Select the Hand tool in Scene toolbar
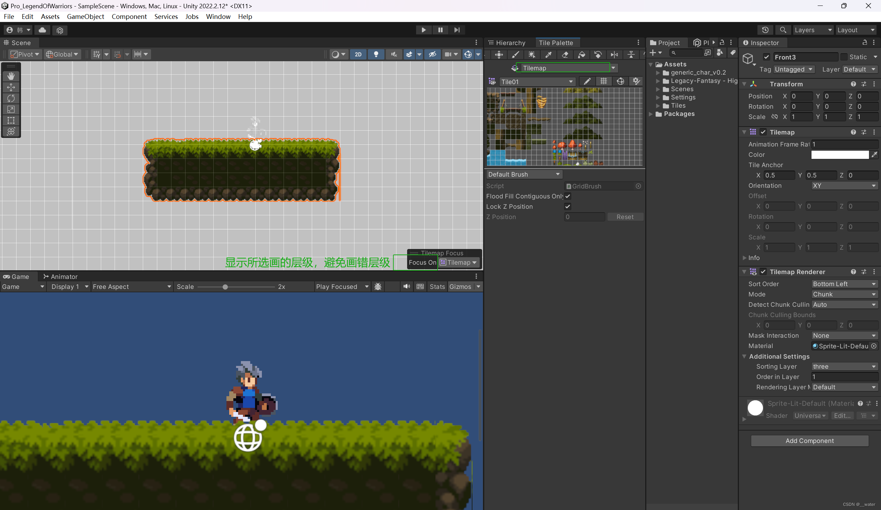The height and width of the screenshot is (510, 881). click(11, 76)
